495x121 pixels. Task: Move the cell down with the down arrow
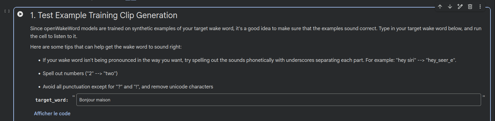click(450, 7)
